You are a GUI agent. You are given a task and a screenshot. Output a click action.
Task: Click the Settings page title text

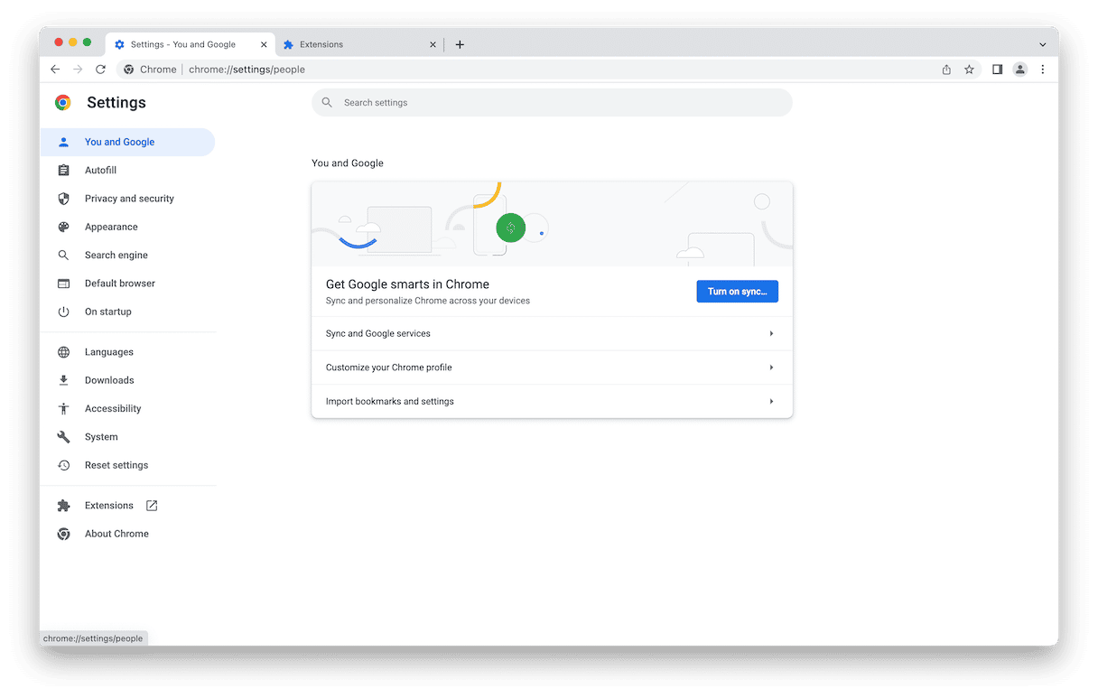coord(116,103)
